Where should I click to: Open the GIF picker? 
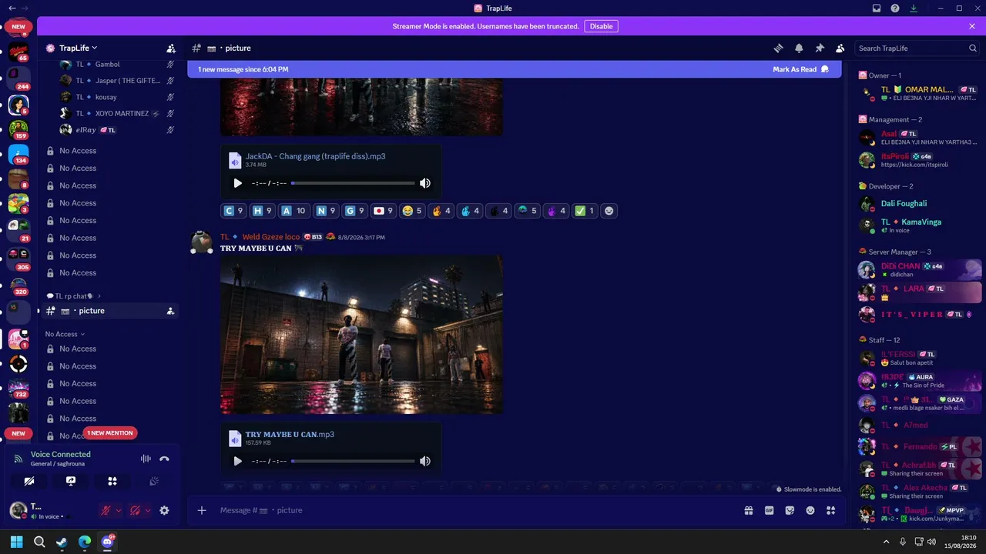[x=769, y=510]
